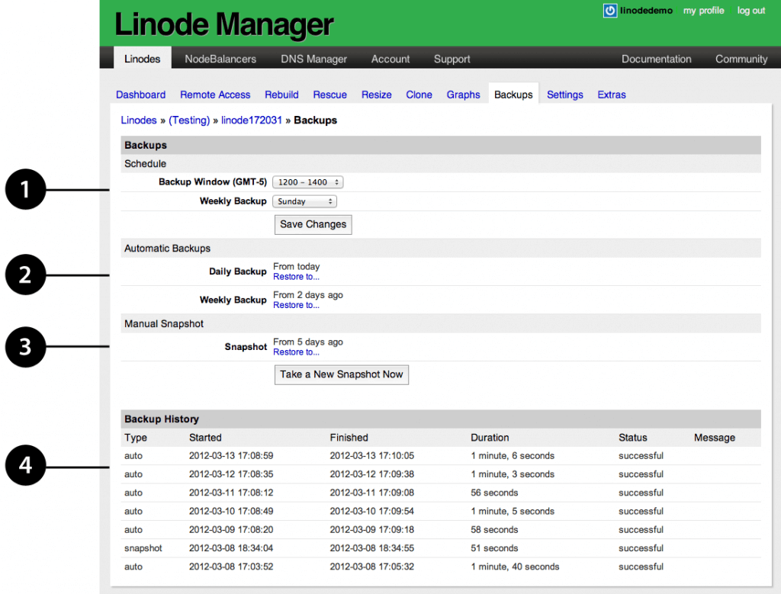Click Restore to under Snapshot
This screenshot has width=781, height=594.
pyautogui.click(x=296, y=352)
